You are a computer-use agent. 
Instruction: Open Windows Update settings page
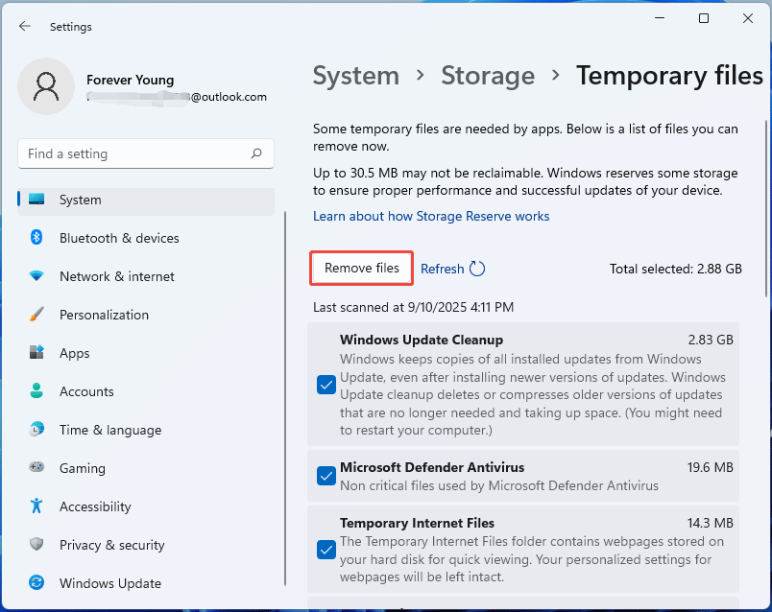point(109,583)
